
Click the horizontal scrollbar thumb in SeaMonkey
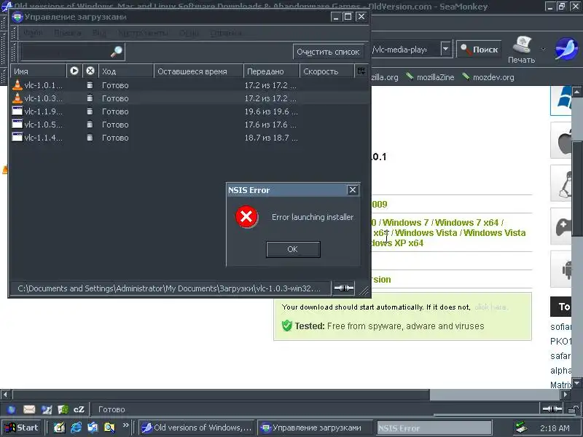[222, 394]
